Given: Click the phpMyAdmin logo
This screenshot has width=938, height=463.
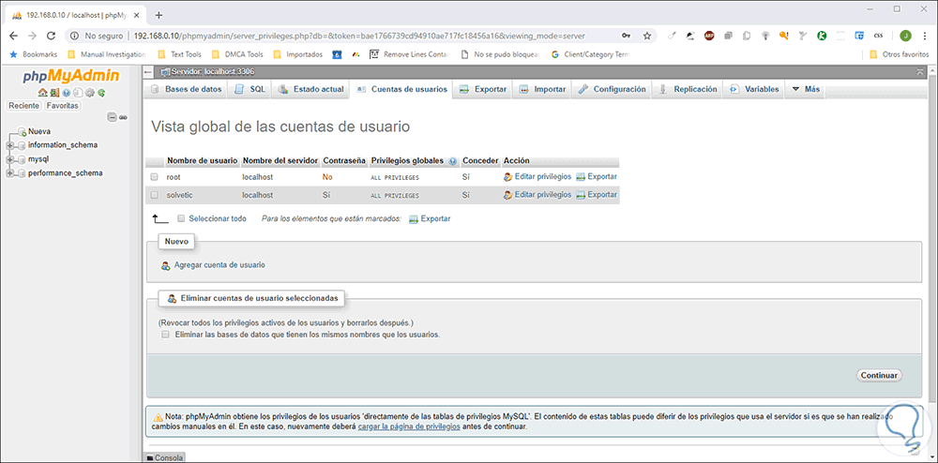Looking at the screenshot, I should (71, 77).
